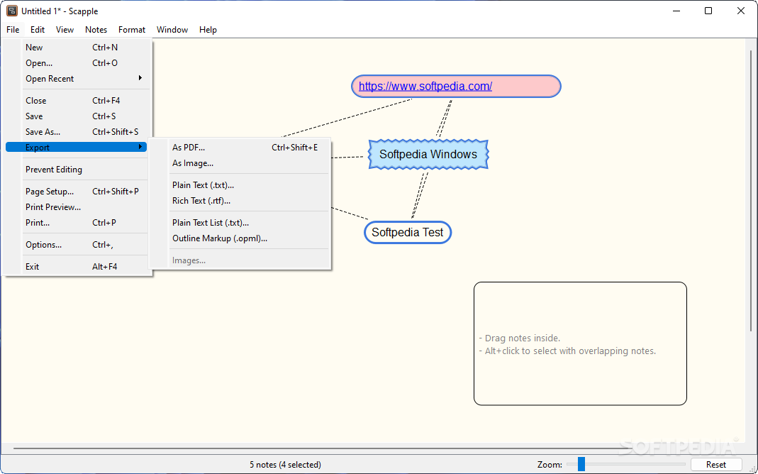Expand the Export submenu entry
Viewport: 758px width, 474px height.
click(x=77, y=147)
